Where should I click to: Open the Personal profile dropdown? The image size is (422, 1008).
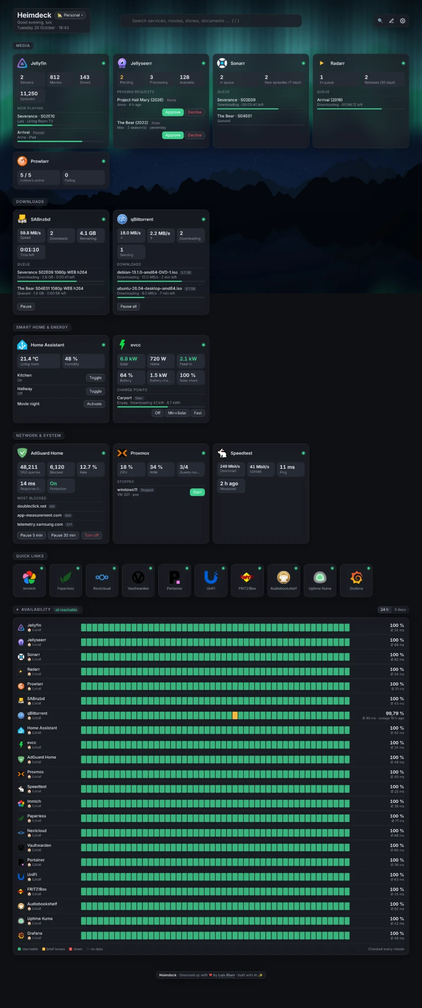71,15
